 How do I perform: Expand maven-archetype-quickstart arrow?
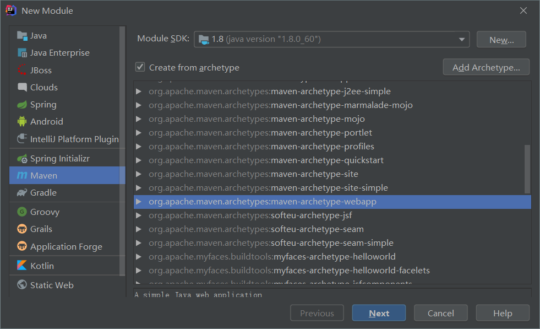[139, 160]
